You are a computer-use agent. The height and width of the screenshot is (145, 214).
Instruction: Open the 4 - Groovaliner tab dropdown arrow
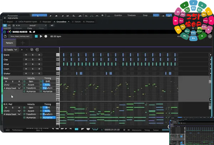tap(69, 22)
